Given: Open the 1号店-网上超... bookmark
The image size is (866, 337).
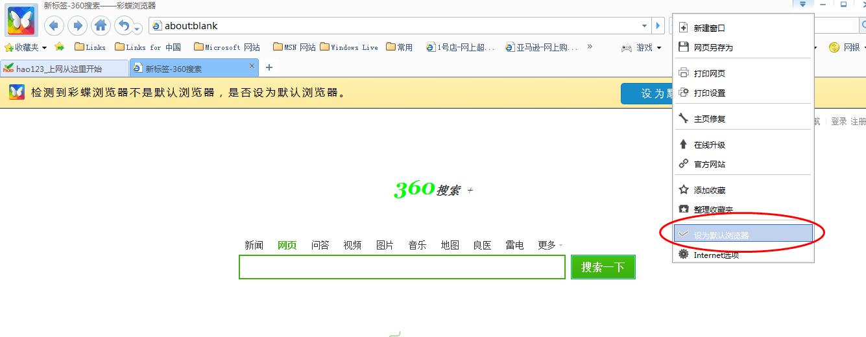Looking at the screenshot, I should point(461,47).
